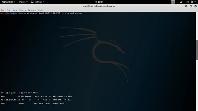Select workspace 1 indicator

coord(173,2)
